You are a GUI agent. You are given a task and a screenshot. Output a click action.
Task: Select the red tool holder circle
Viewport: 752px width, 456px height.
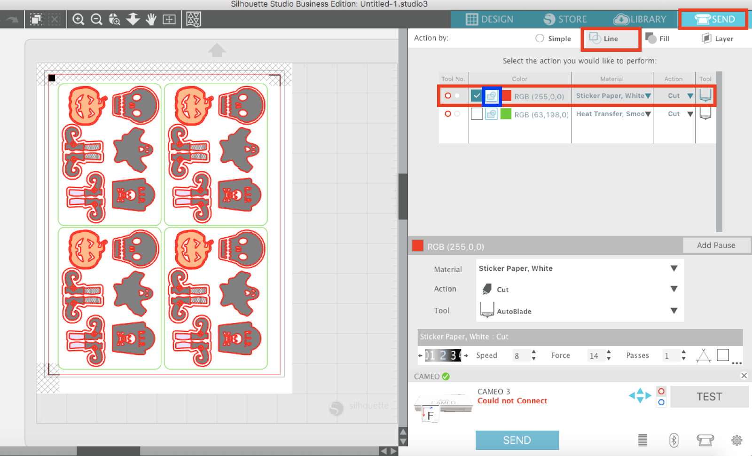(x=661, y=392)
